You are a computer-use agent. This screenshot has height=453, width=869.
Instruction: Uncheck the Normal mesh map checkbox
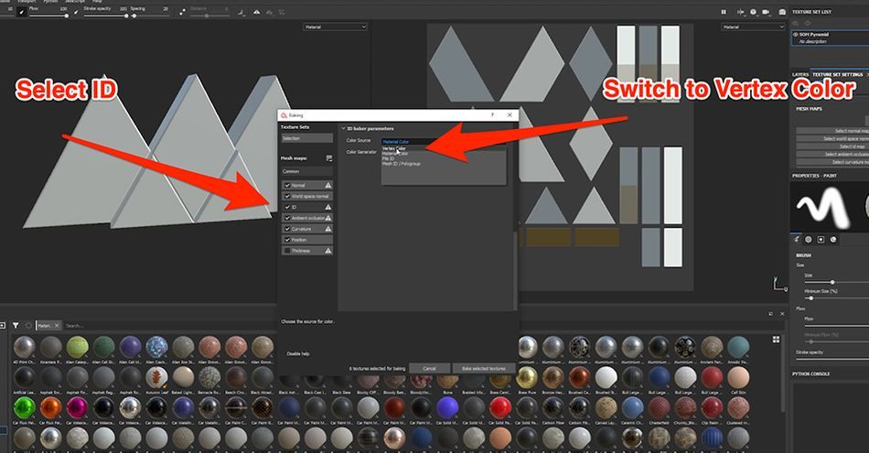tap(287, 185)
